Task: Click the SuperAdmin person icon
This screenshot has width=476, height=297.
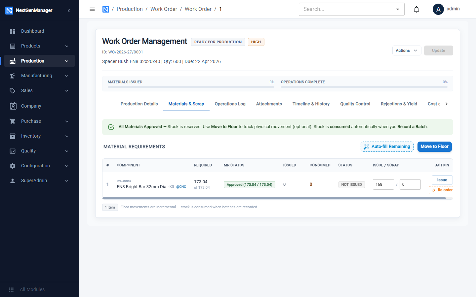Action: (x=13, y=181)
